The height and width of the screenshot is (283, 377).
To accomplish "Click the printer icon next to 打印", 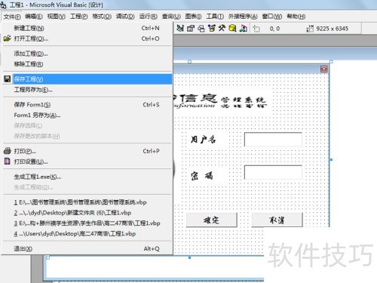I will (x=8, y=151).
